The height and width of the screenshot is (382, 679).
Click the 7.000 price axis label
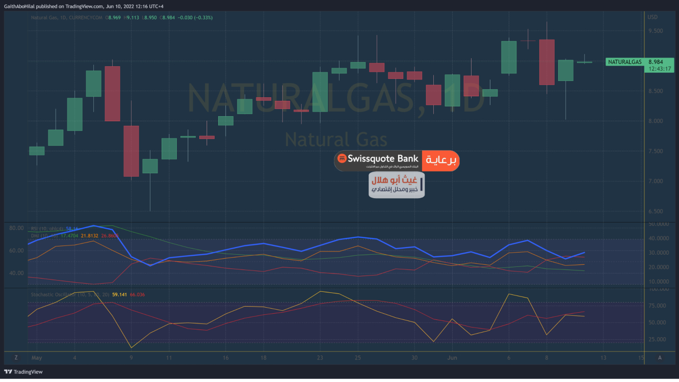[655, 181]
